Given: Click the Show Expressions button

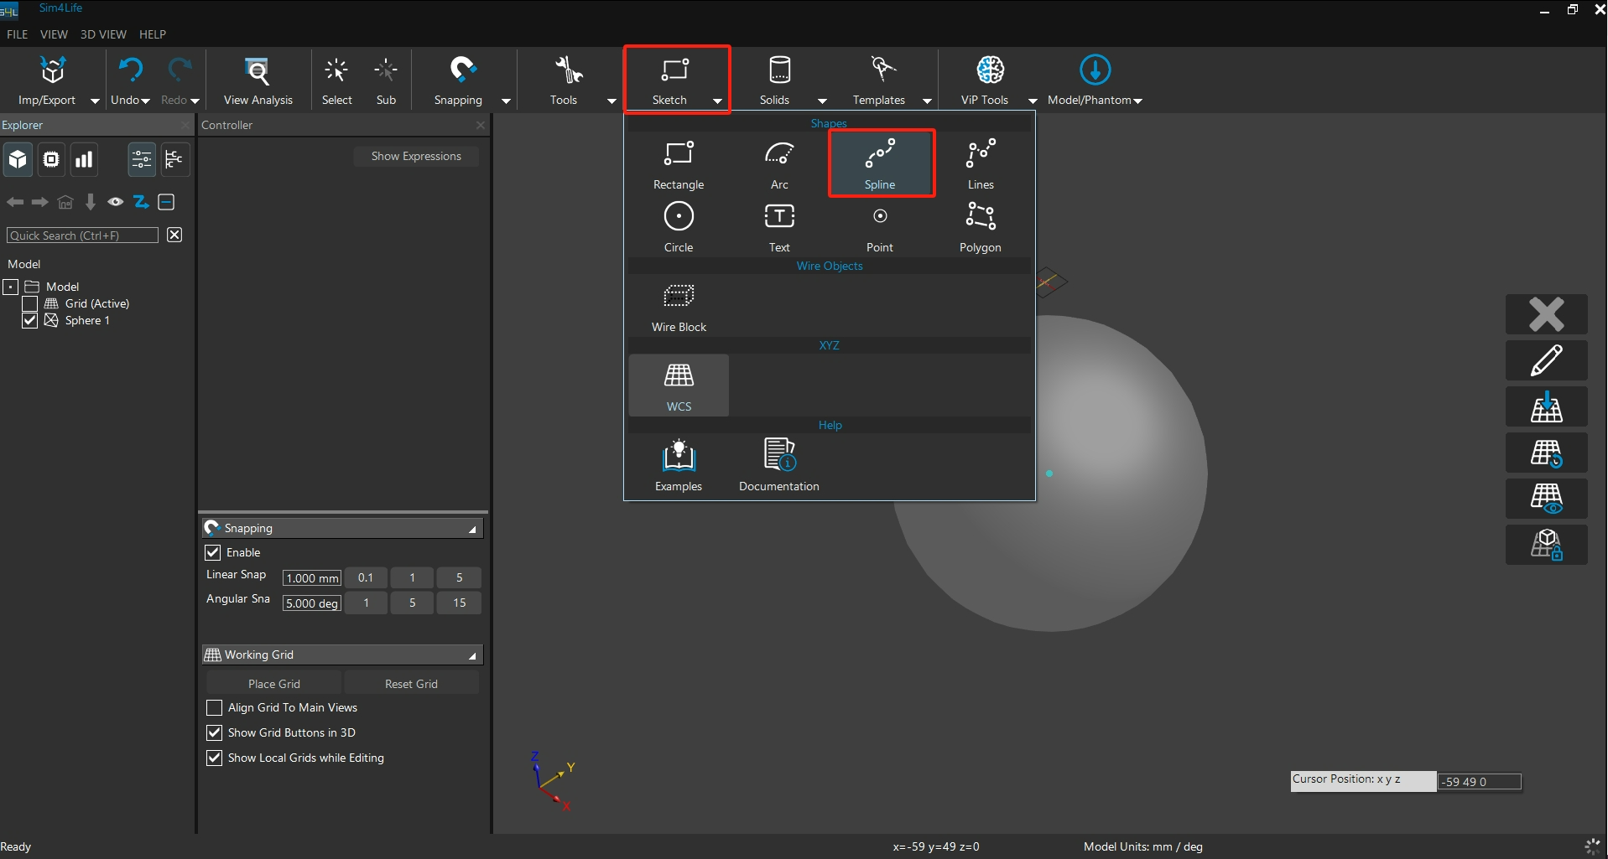Looking at the screenshot, I should pos(416,157).
